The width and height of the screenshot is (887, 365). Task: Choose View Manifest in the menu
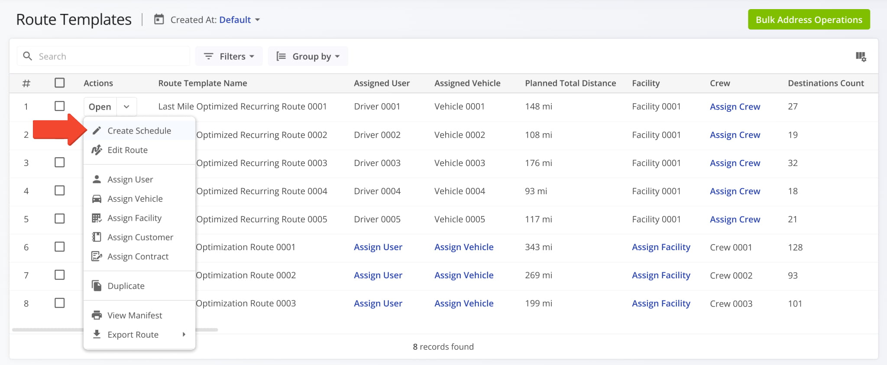(x=139, y=315)
